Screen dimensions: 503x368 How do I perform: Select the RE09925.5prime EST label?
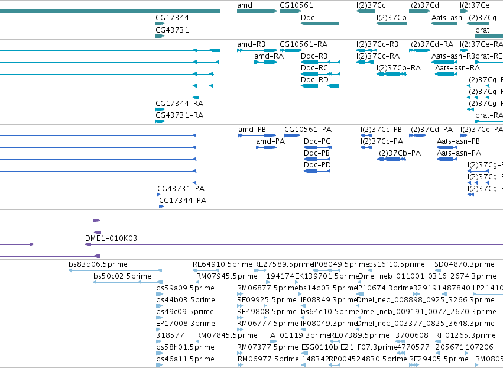pos(267,300)
